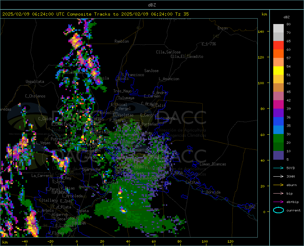The image size is (304, 246).
Task: Click the 'Ramblon' map label
Action: click(122, 41)
